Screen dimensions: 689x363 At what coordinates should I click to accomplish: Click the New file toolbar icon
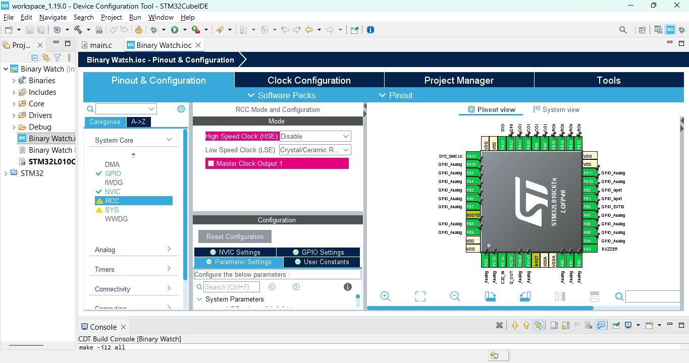9,30
